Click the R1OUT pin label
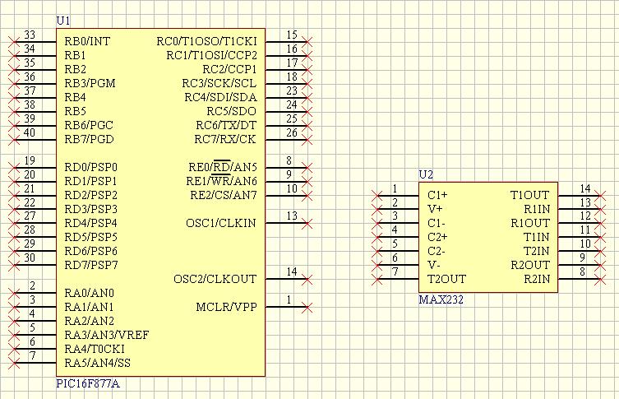The width and height of the screenshot is (619, 399). tap(529, 223)
